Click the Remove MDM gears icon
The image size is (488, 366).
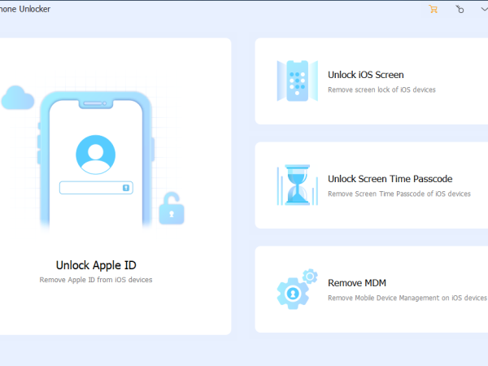297,289
